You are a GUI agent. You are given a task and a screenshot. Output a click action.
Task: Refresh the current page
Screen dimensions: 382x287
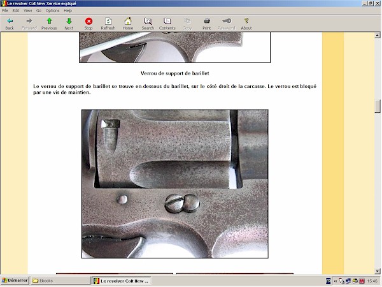(x=108, y=22)
